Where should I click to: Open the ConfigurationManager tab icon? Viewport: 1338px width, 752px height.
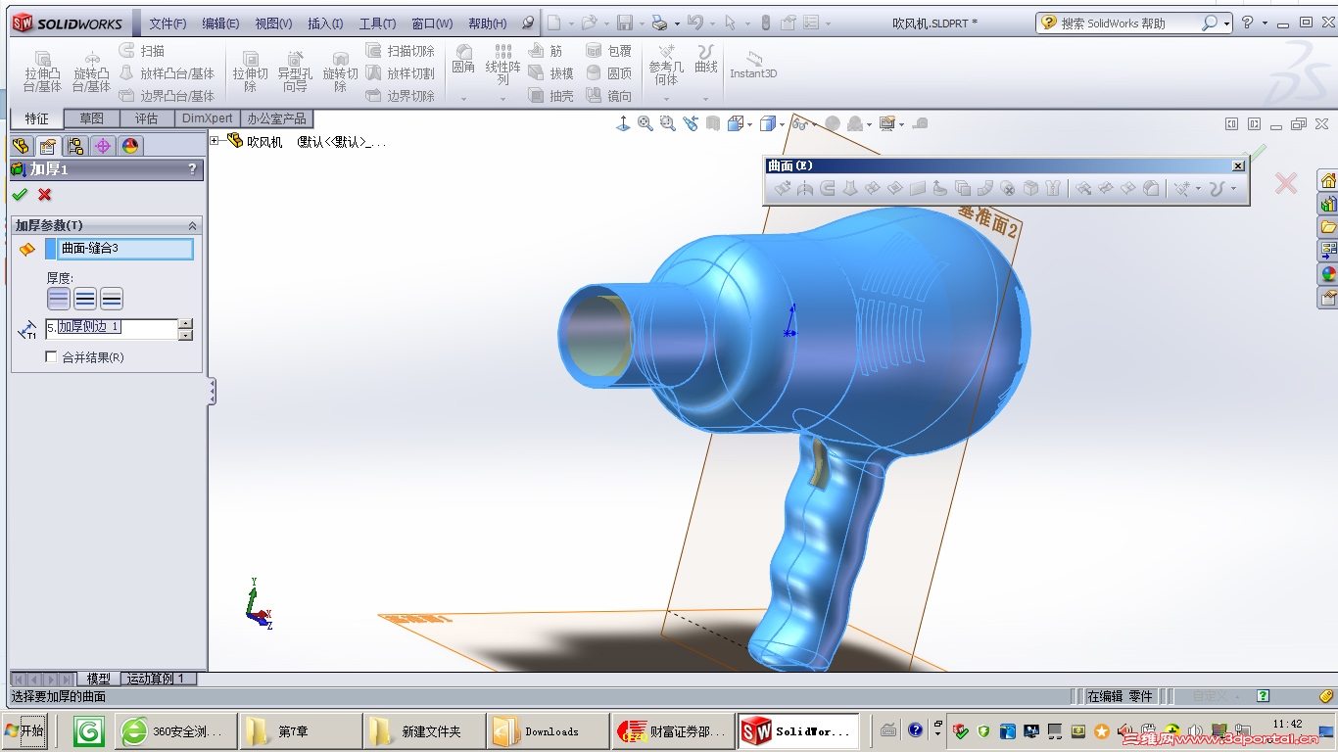pos(75,146)
